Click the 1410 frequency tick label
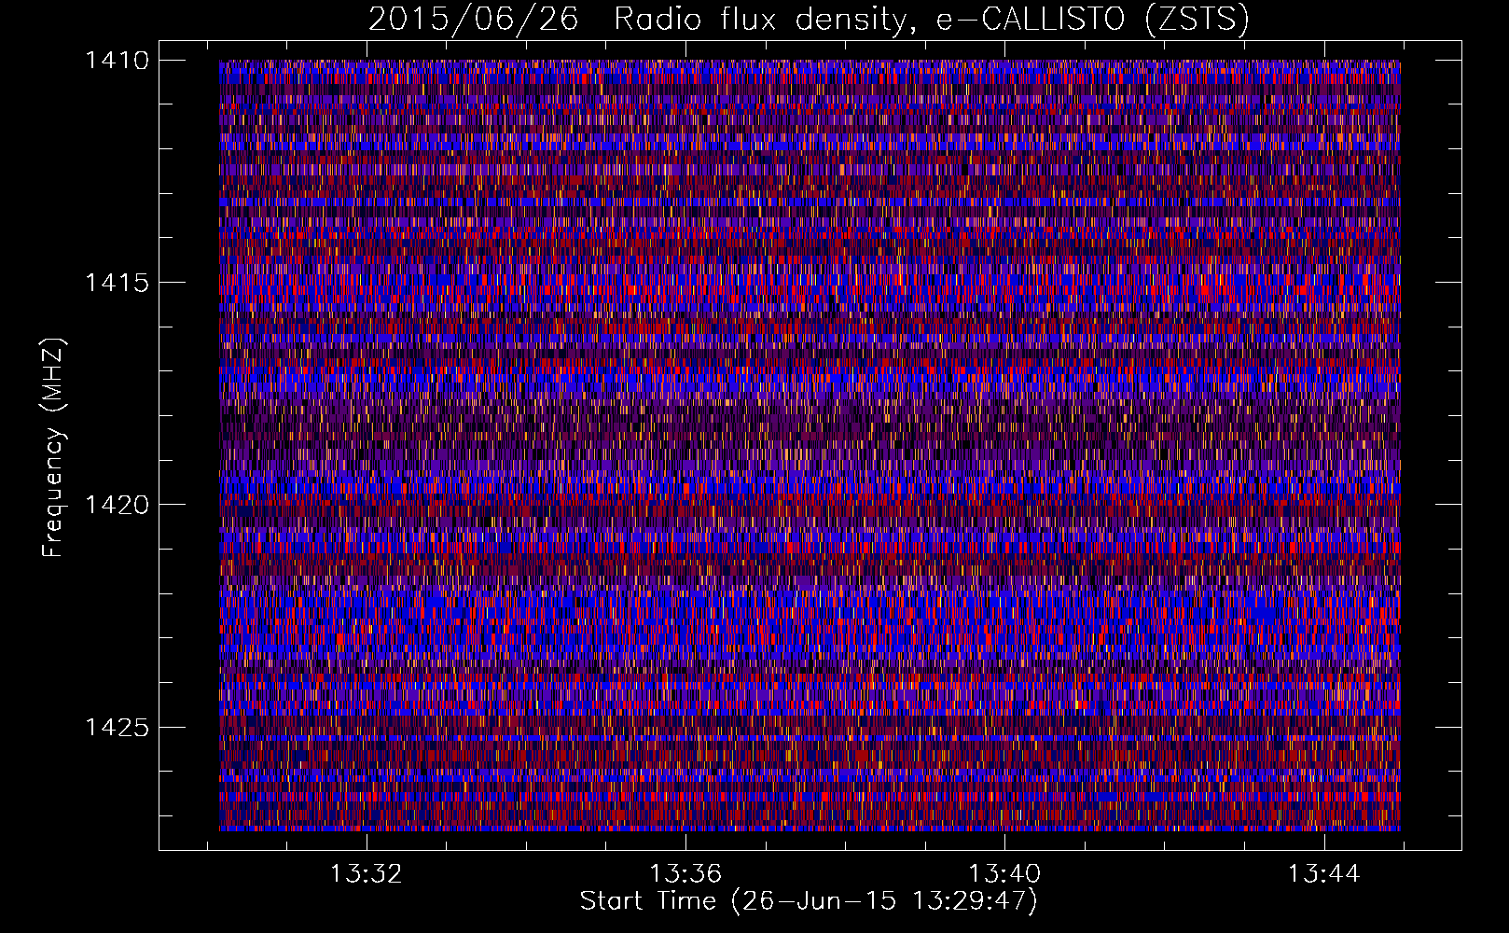 pyautogui.click(x=117, y=61)
